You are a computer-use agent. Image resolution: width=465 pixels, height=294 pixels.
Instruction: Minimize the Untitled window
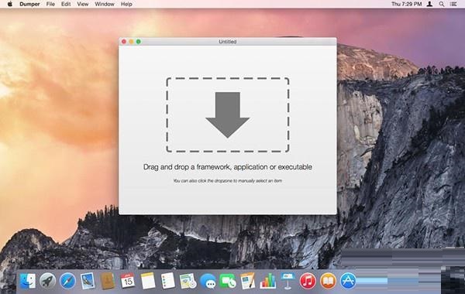(131, 42)
